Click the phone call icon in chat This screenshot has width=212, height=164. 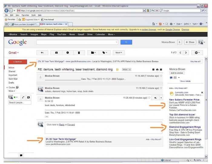tap(23, 97)
